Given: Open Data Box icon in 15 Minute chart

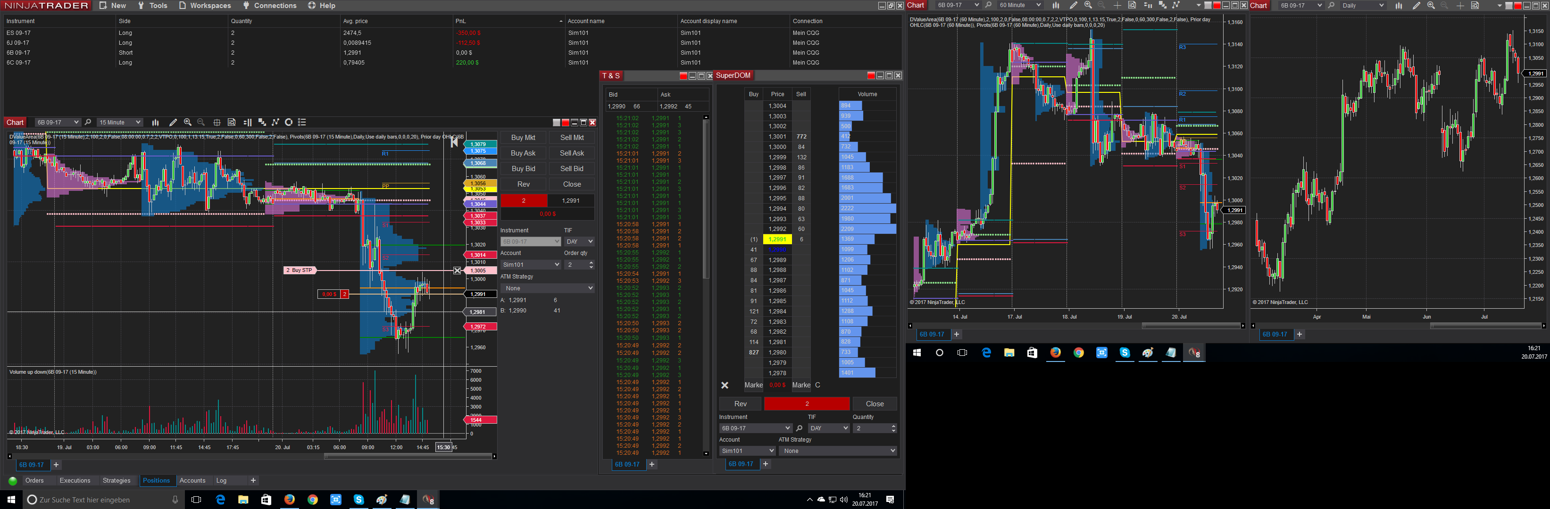Looking at the screenshot, I should pos(232,123).
